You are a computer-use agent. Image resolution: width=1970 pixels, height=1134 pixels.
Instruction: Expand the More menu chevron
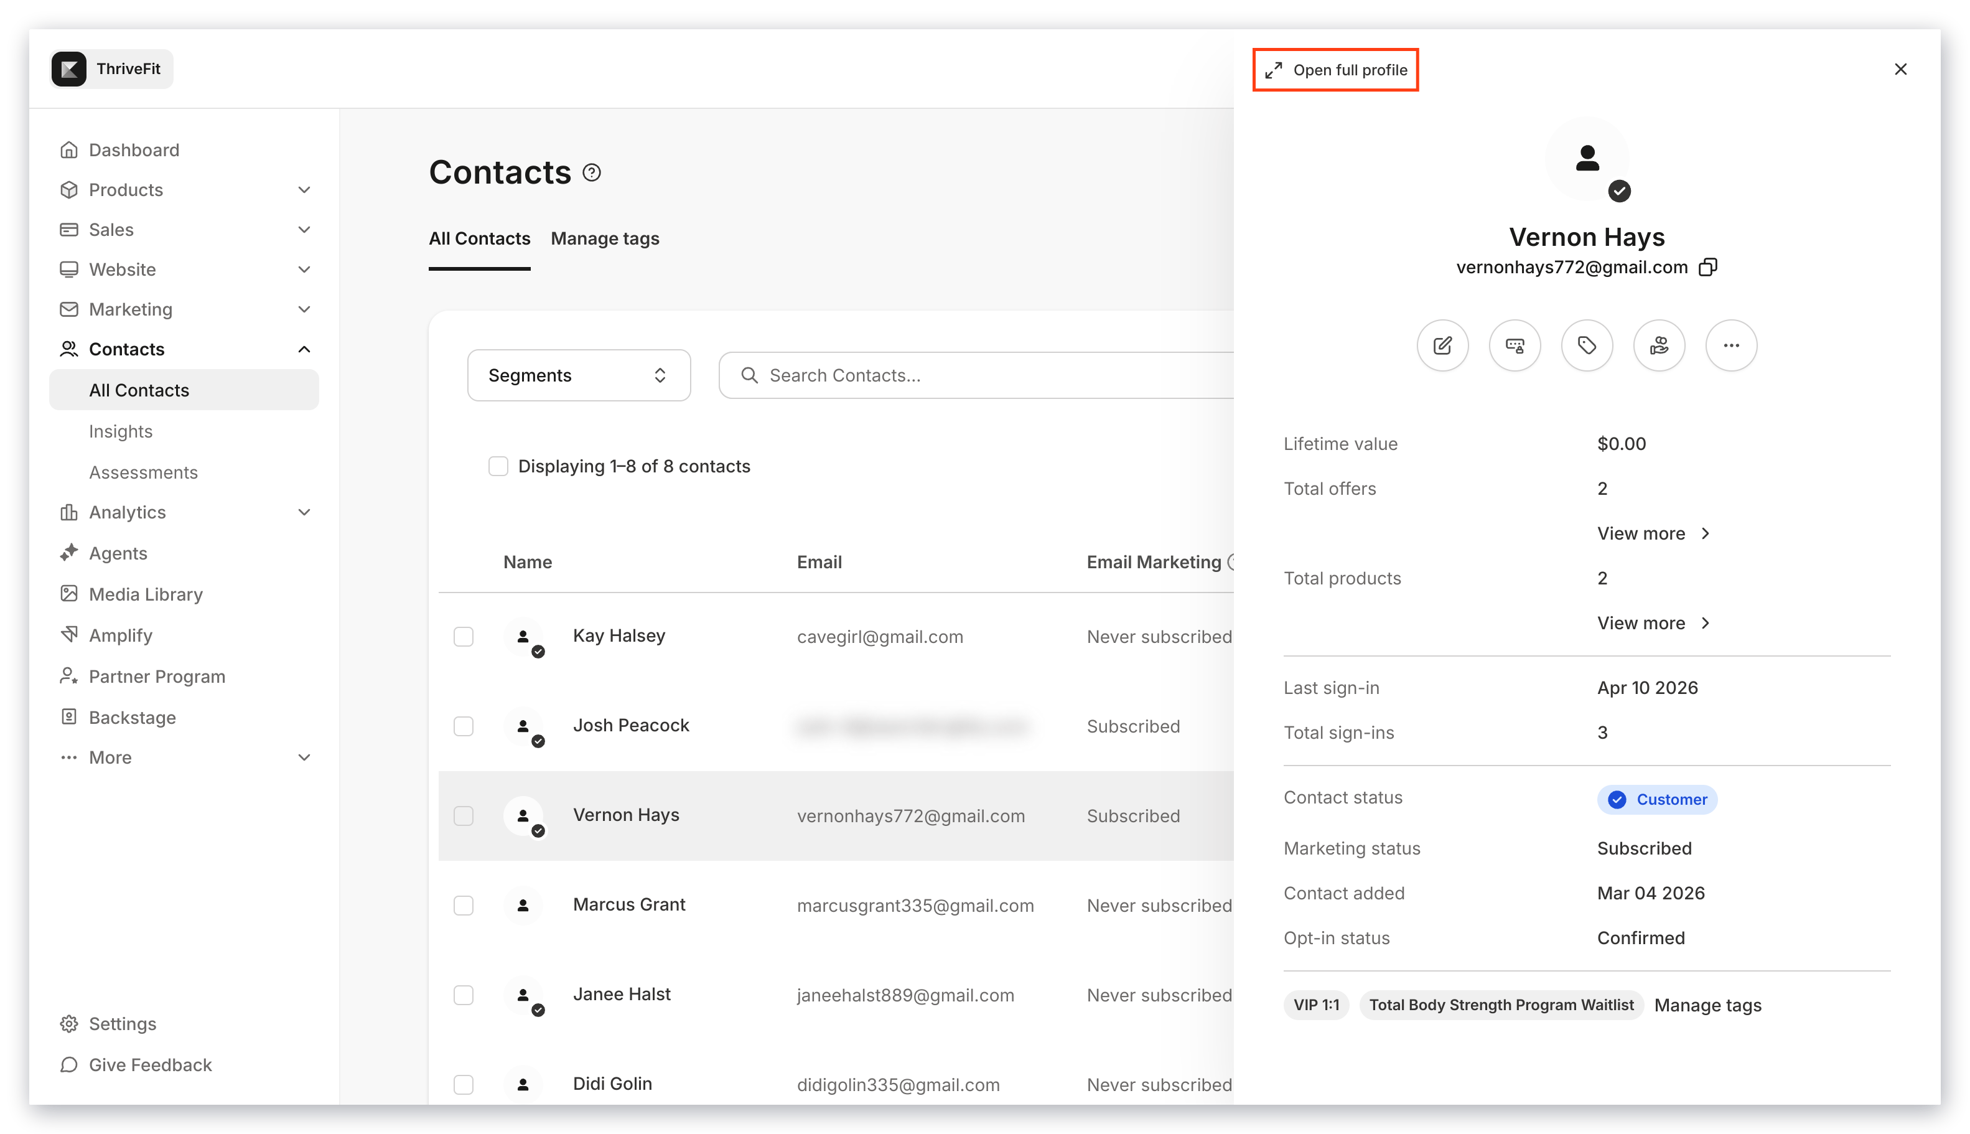click(304, 758)
